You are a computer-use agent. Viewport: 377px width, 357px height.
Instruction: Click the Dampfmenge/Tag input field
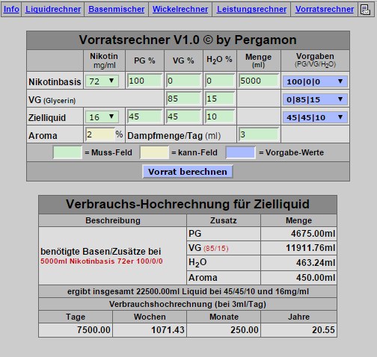click(x=259, y=134)
